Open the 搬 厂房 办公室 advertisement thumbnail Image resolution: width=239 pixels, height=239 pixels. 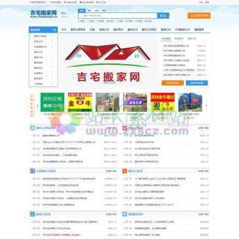click(162, 102)
